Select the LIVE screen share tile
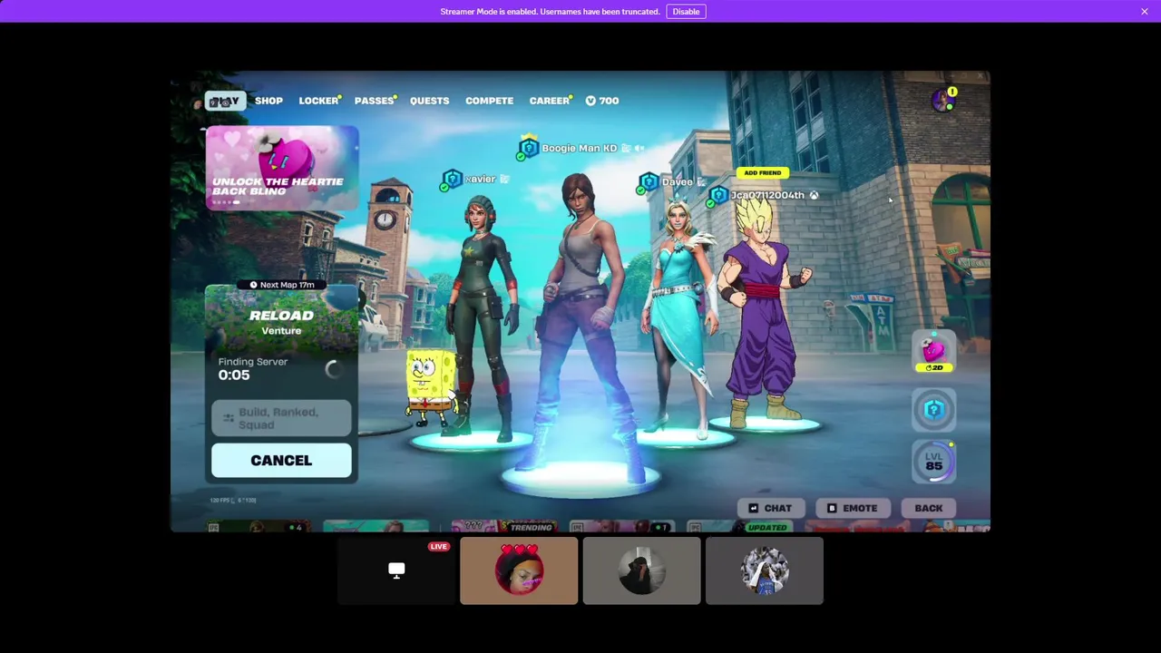Image resolution: width=1161 pixels, height=653 pixels. (x=396, y=570)
